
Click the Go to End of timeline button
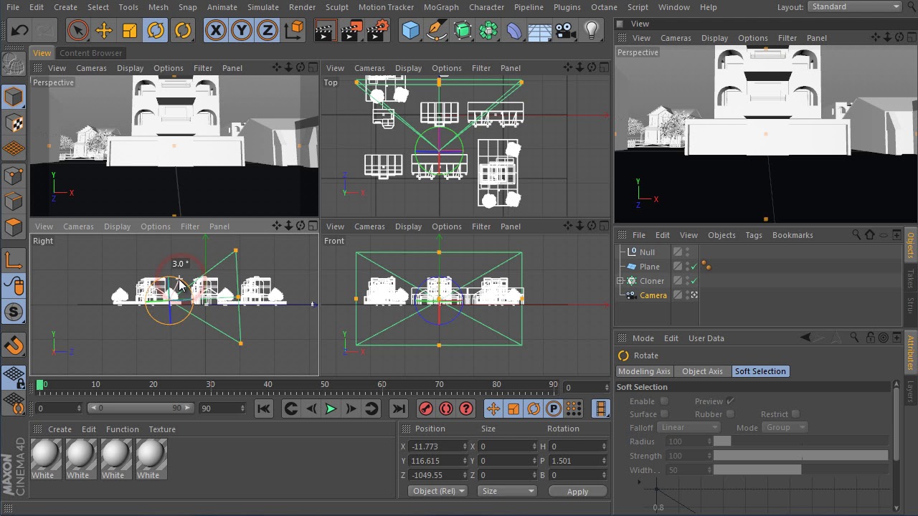point(399,408)
